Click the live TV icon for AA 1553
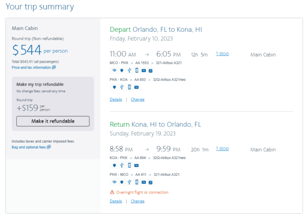The image size is (304, 214). tap(144, 70)
